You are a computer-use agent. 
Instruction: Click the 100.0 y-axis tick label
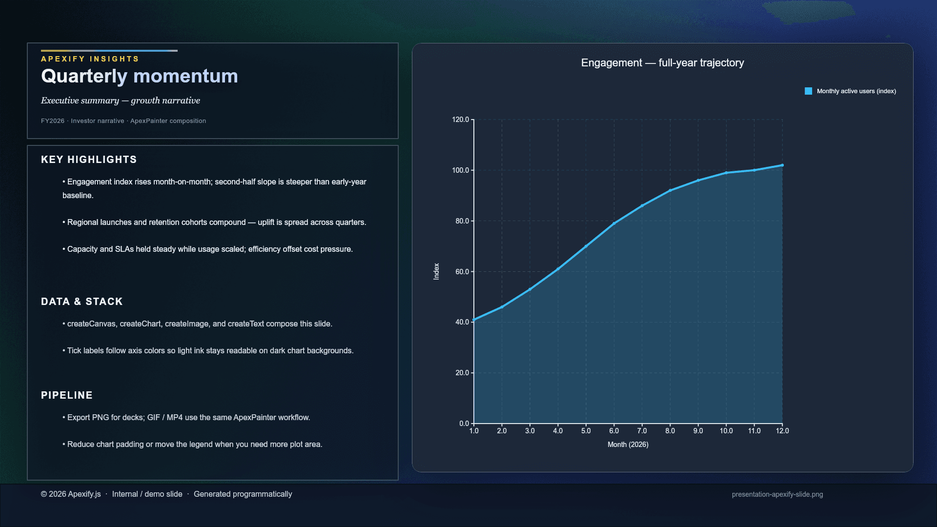[x=460, y=170]
